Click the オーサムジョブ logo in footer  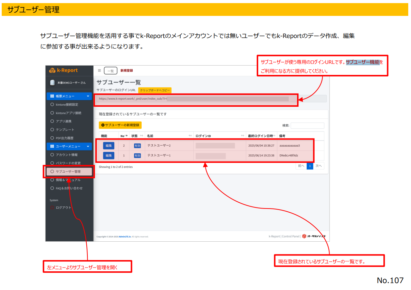tap(314, 236)
